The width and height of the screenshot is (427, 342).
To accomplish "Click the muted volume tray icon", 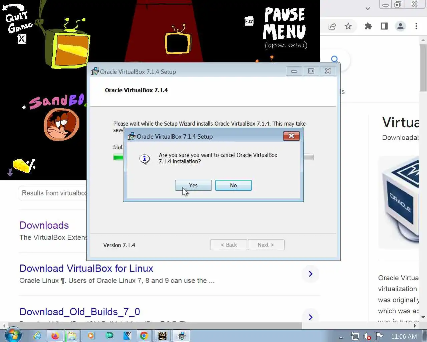I will coord(367,336).
